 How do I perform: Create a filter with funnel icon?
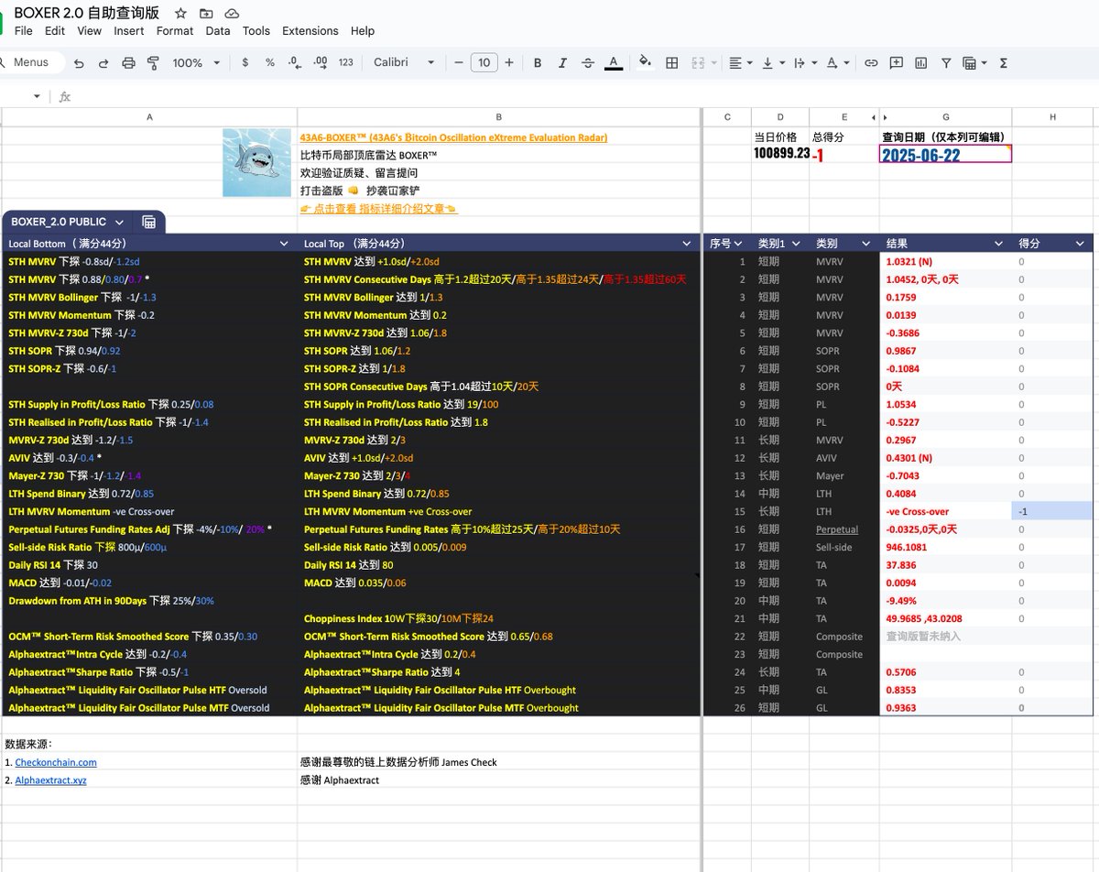[x=944, y=63]
